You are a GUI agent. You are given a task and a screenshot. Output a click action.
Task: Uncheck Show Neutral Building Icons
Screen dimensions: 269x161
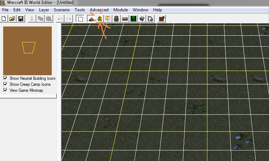click(5, 78)
